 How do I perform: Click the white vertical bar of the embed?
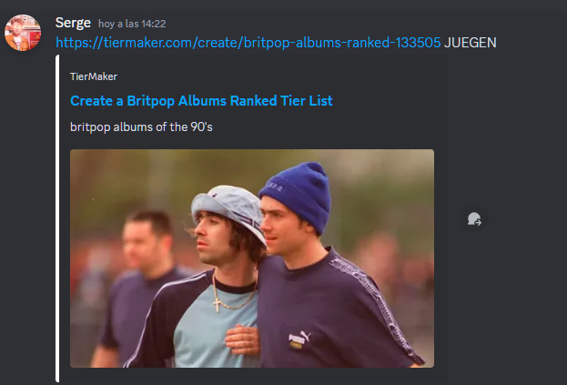tap(57, 218)
